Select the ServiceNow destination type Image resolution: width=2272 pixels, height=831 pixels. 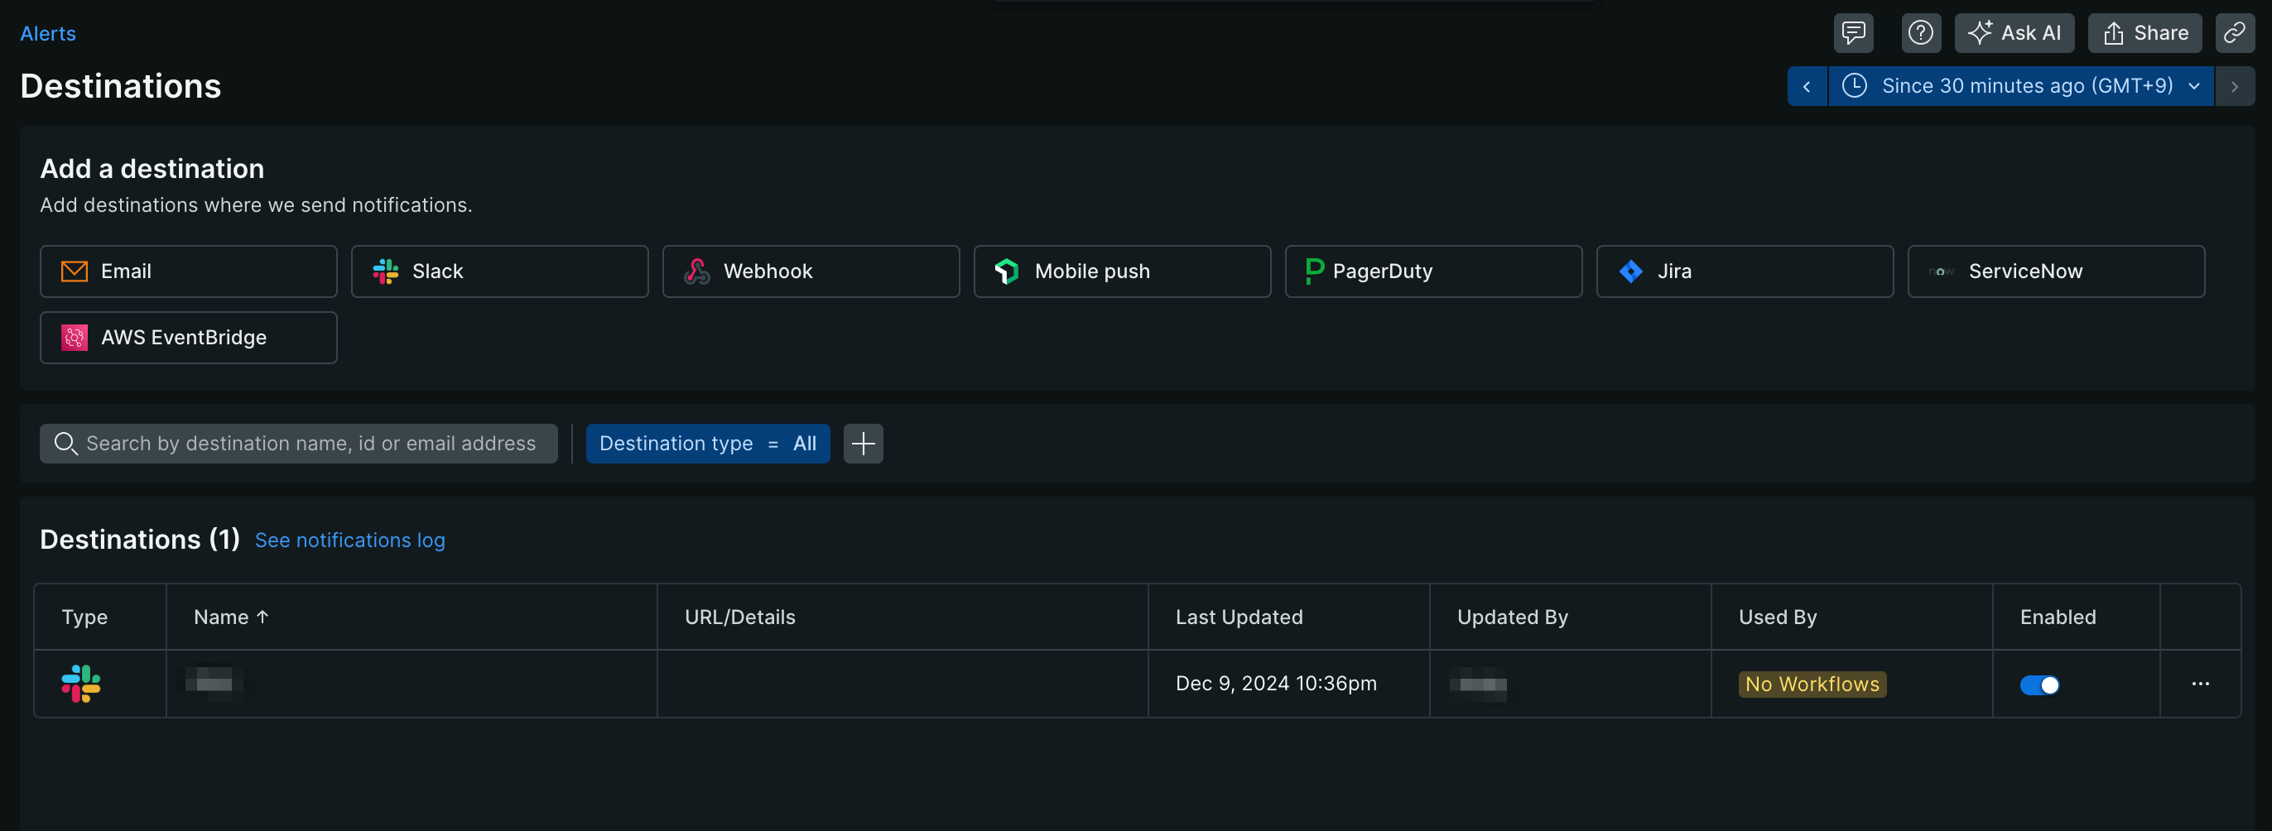tap(2055, 271)
